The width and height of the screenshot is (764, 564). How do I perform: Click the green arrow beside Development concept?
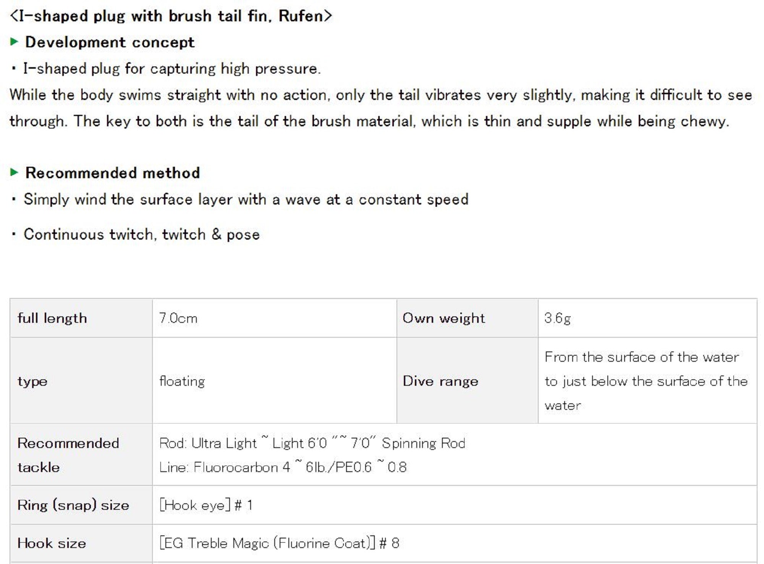tap(14, 42)
